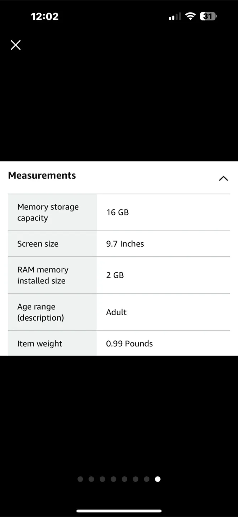The image size is (238, 517).
Task: Tap the cellular signal icon
Action: click(x=174, y=16)
